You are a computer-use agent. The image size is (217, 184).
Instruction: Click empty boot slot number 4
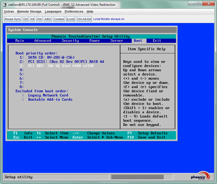pos(22,70)
